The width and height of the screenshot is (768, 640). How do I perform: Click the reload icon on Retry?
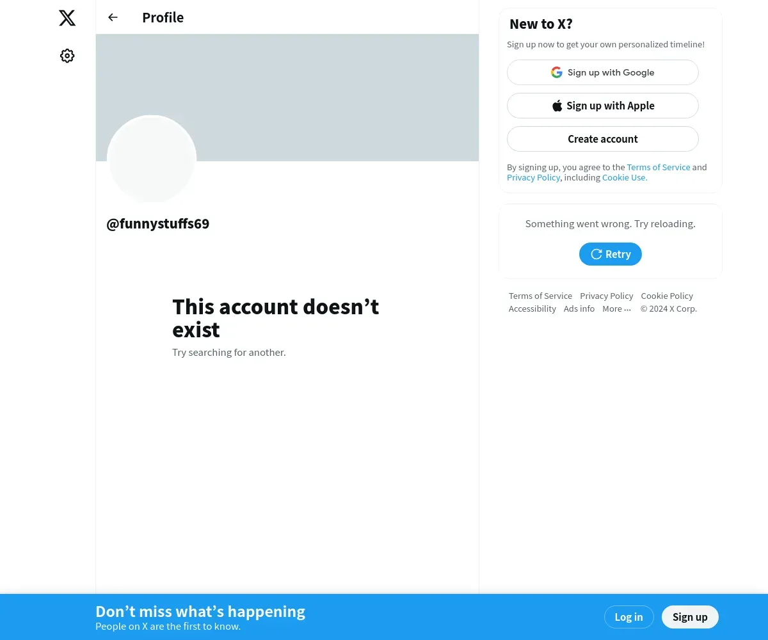coord(596,254)
